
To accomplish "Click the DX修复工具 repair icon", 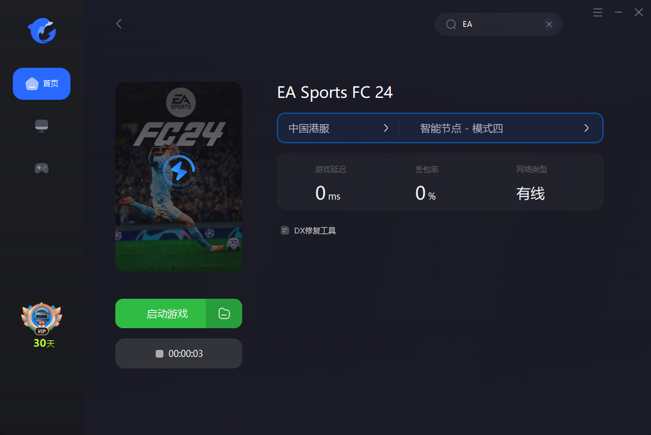I will 284,230.
